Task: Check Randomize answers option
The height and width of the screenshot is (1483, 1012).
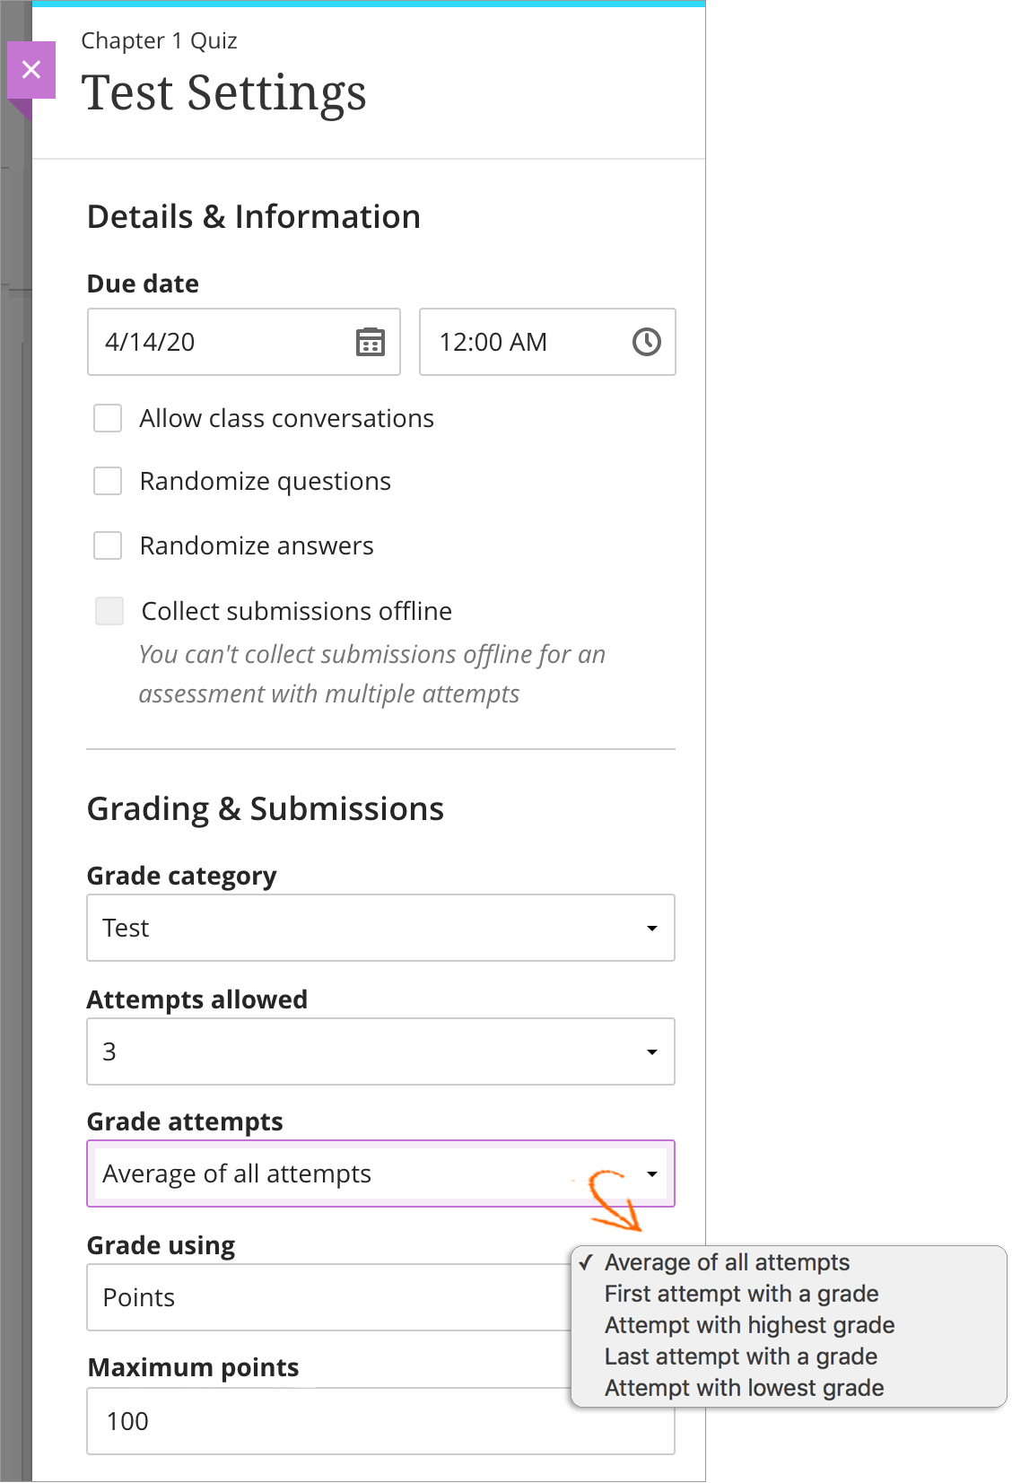Action: tap(108, 545)
